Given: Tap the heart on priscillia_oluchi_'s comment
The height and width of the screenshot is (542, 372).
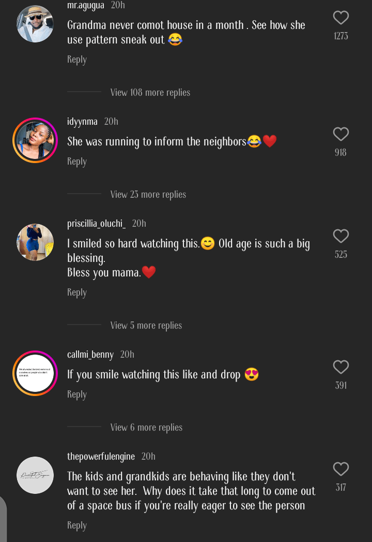Looking at the screenshot, I should pos(341,237).
